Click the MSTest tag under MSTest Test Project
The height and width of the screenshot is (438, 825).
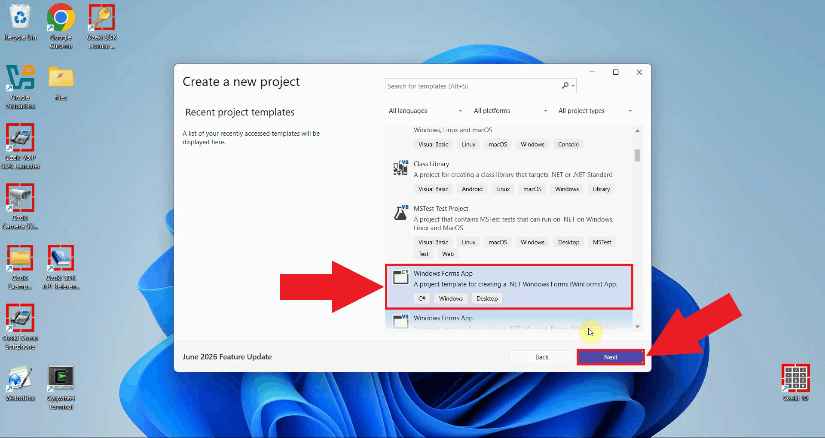(602, 242)
